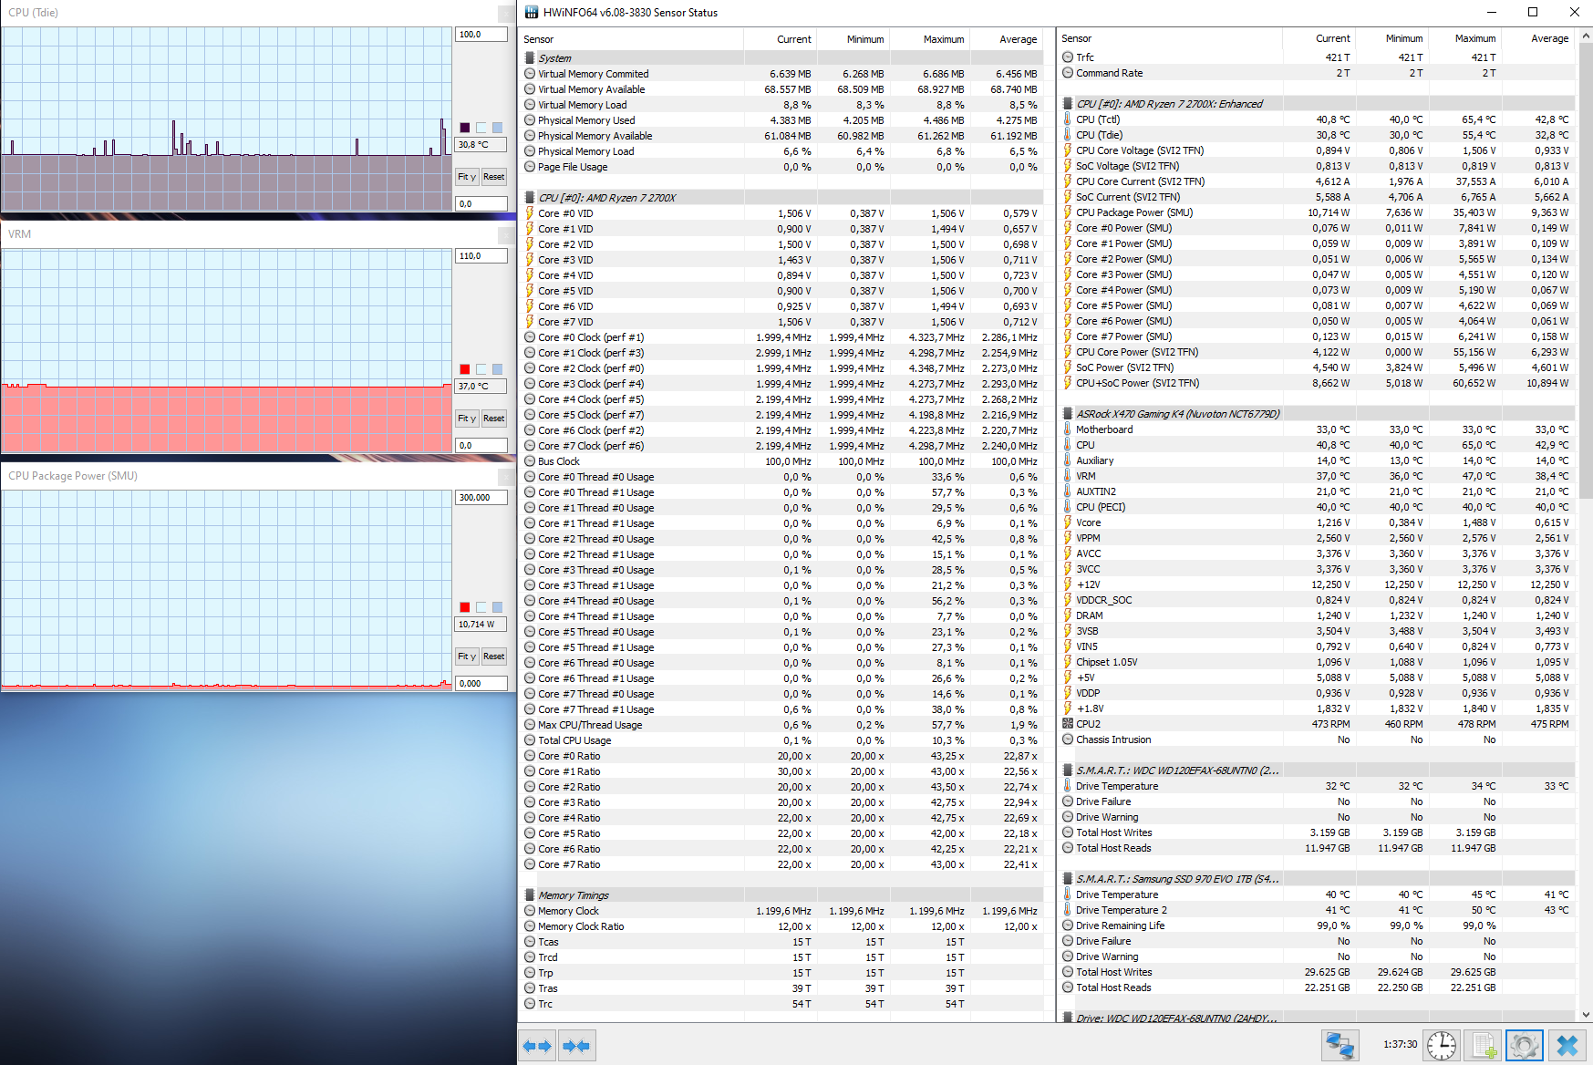
Task: Click the ASRock X470 Gaming K4 group icon
Action: (1068, 414)
